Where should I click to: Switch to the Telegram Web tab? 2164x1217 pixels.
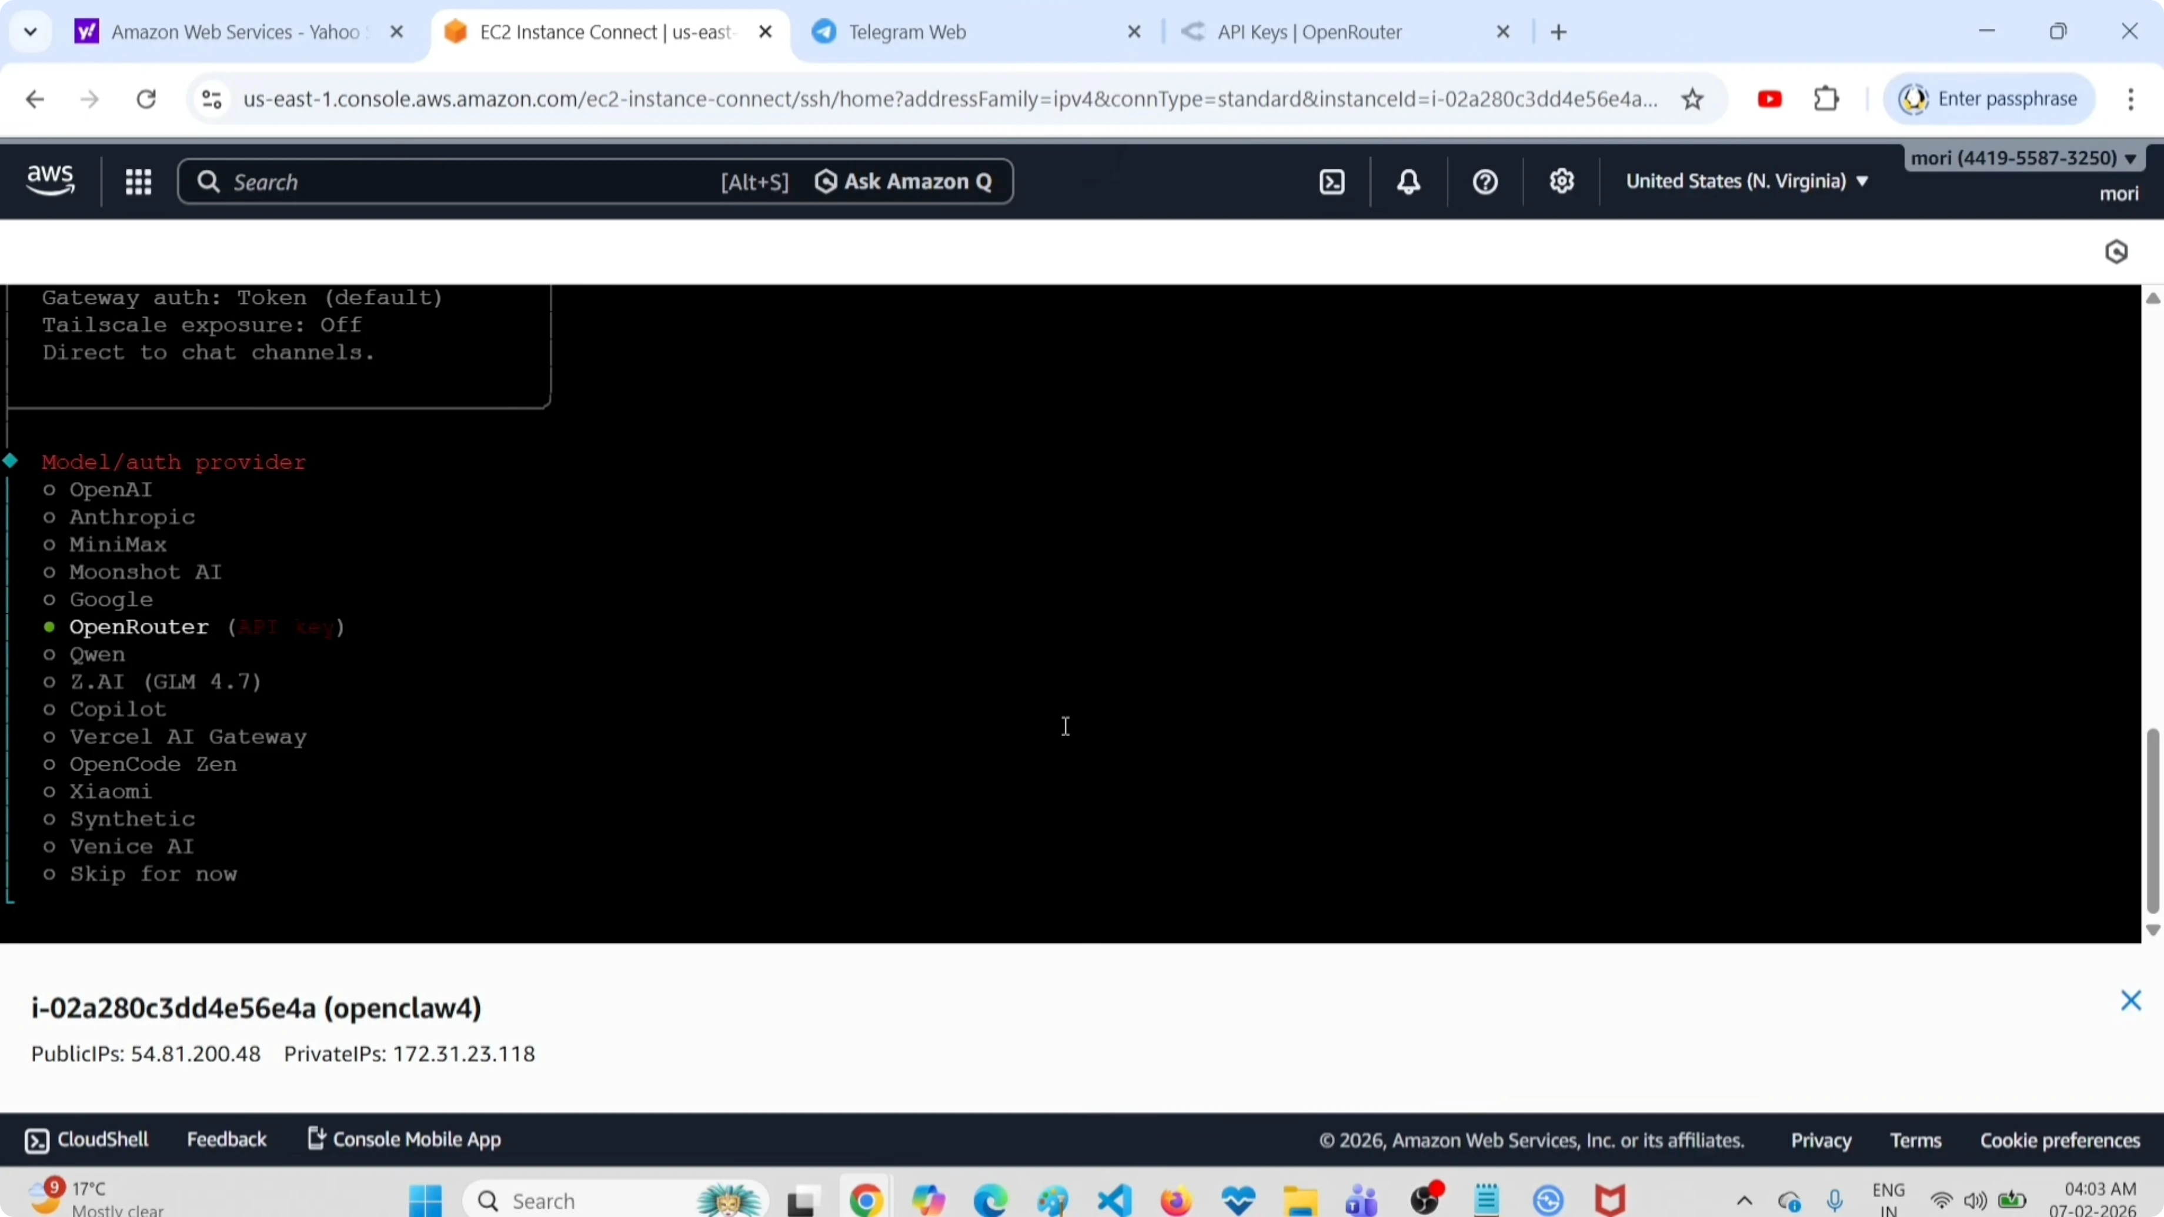[906, 32]
